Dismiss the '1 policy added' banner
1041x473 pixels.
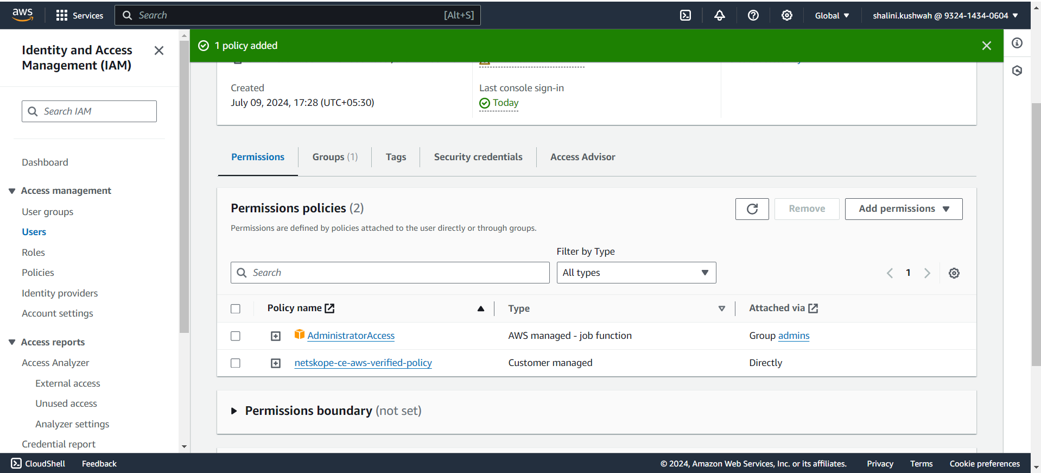tap(986, 46)
